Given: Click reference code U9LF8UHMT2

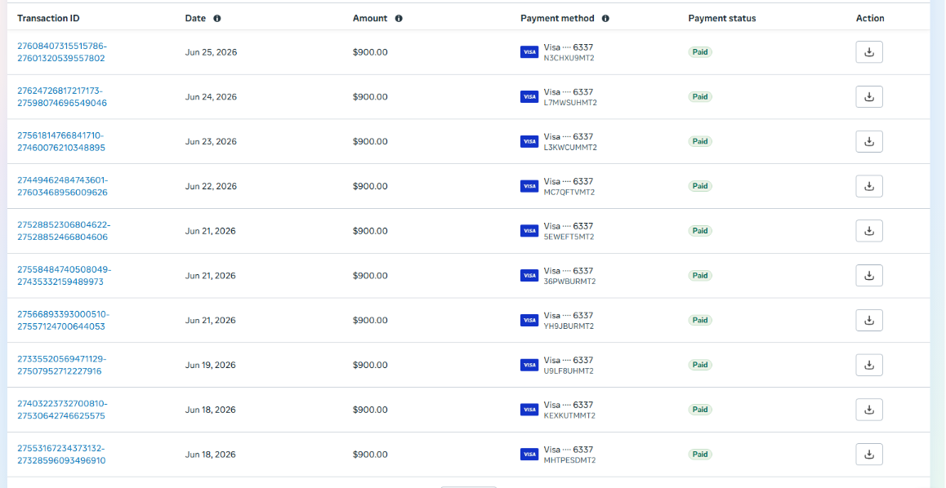Looking at the screenshot, I should pos(569,371).
